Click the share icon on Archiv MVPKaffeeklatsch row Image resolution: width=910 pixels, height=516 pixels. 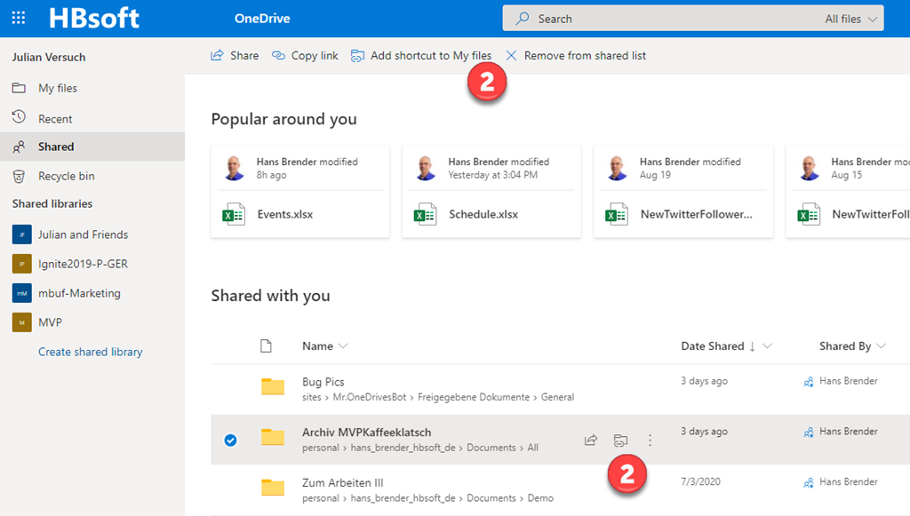590,440
